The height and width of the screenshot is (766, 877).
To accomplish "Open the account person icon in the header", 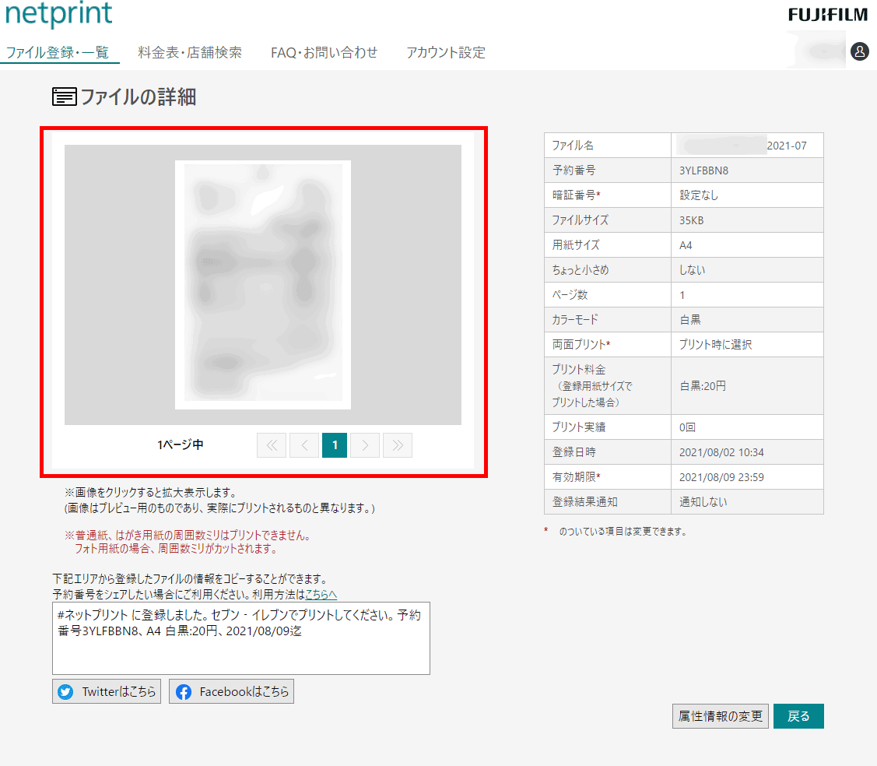I will pos(860,51).
